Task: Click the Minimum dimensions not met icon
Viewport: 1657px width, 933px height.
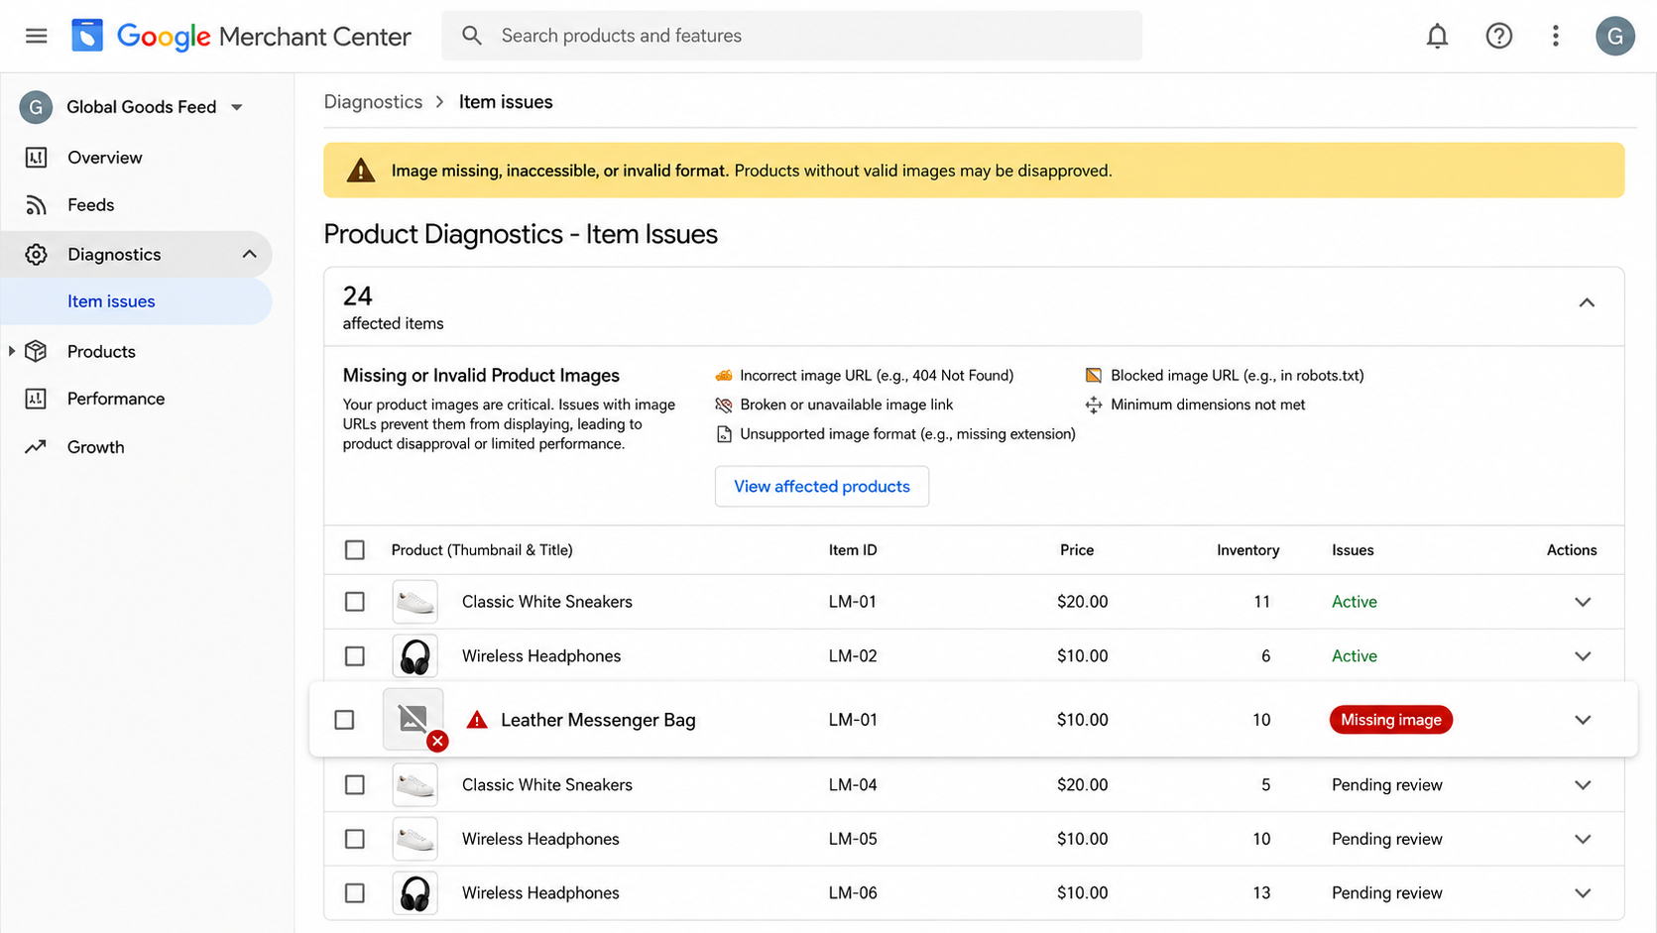Action: tap(1094, 405)
